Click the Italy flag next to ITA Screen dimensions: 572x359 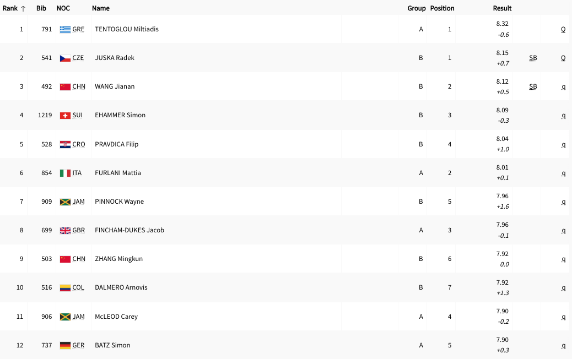pyautogui.click(x=65, y=173)
